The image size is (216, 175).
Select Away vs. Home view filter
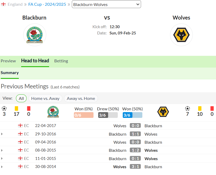81,98
